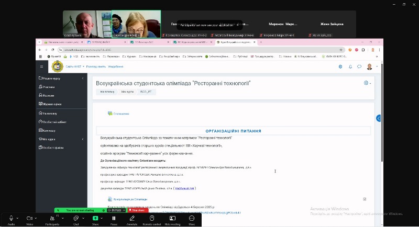The image size is (419, 227).
Task: Click the email link in organizing committee text
Action: (x=185, y=188)
